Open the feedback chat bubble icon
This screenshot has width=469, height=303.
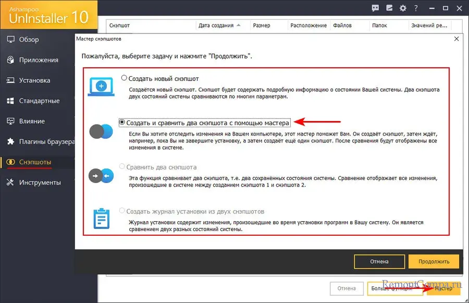[375, 8]
